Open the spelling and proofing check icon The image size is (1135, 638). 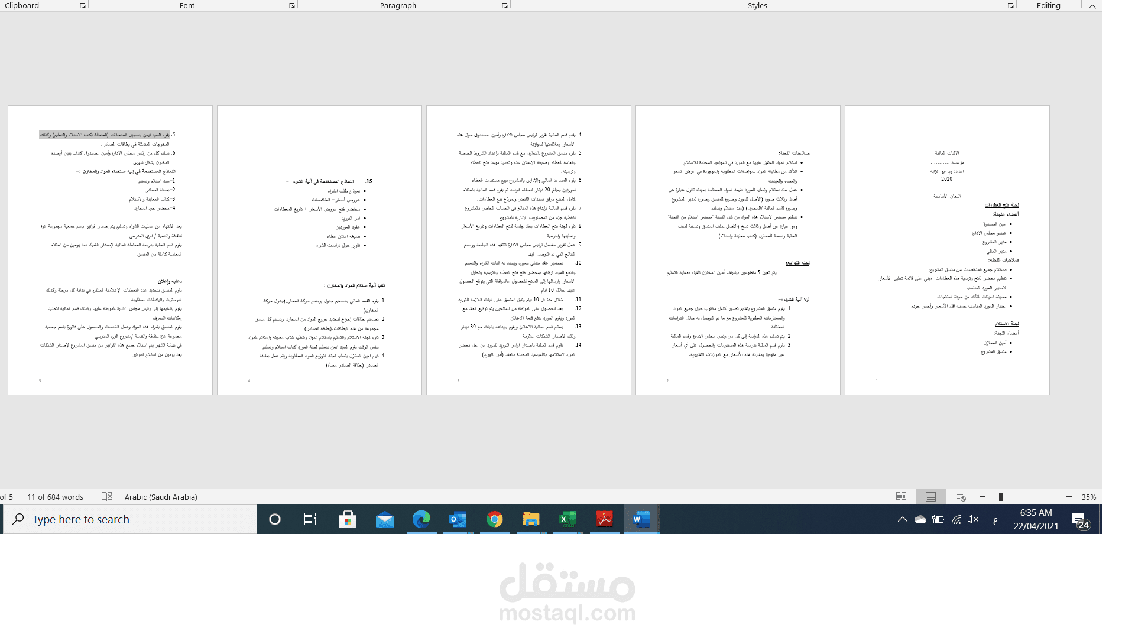[107, 497]
